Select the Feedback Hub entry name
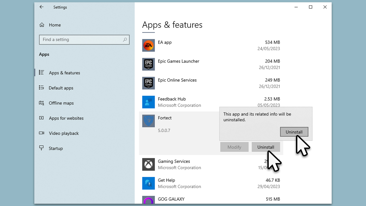Screen dimensions: 366x206 [172, 99]
